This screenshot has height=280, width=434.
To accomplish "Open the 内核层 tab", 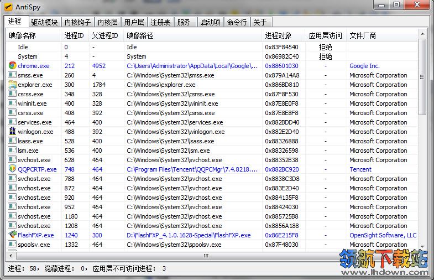I will [x=108, y=22].
